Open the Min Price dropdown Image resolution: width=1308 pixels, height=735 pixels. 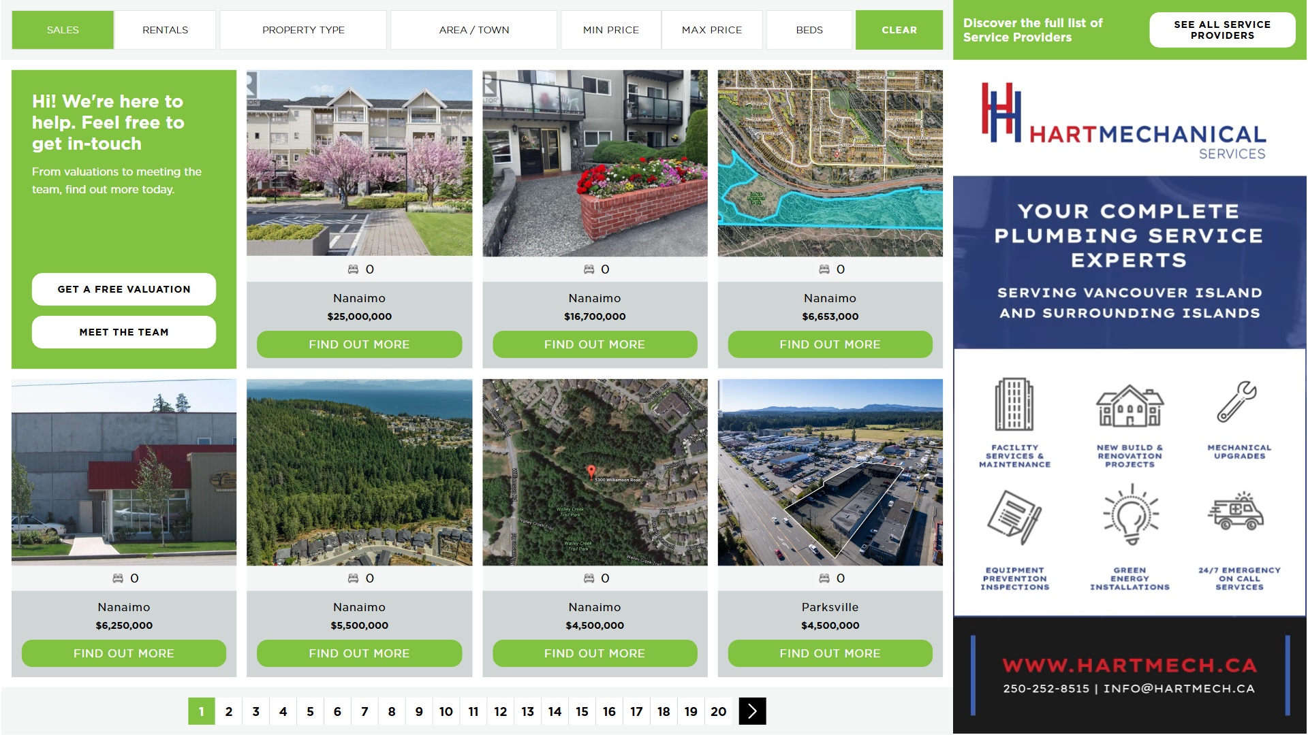pos(610,30)
